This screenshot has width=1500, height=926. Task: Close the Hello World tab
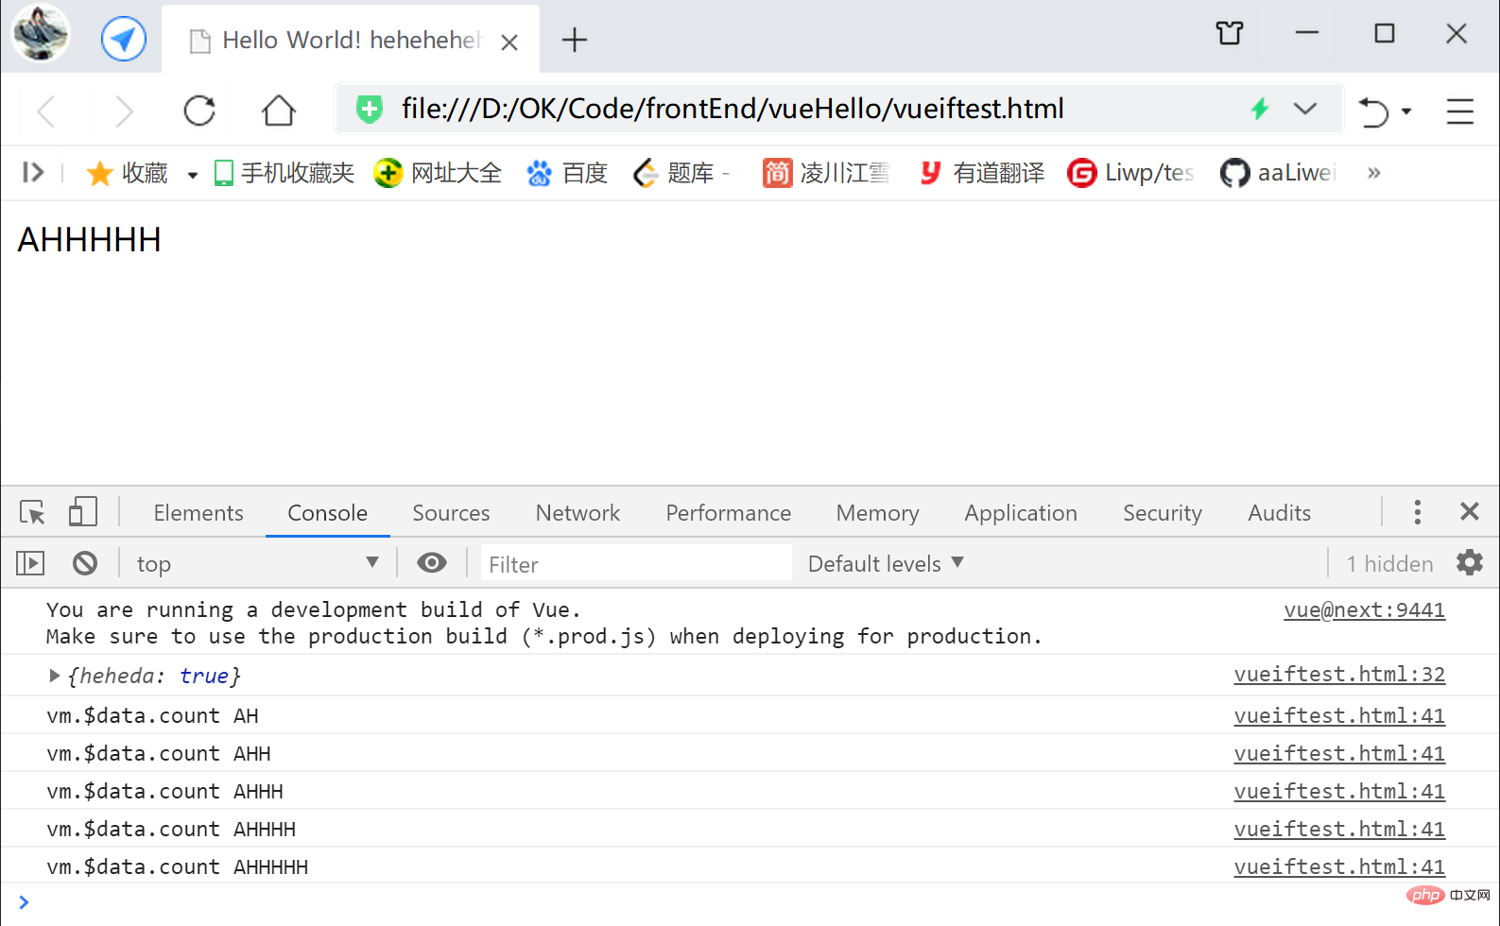click(x=509, y=42)
